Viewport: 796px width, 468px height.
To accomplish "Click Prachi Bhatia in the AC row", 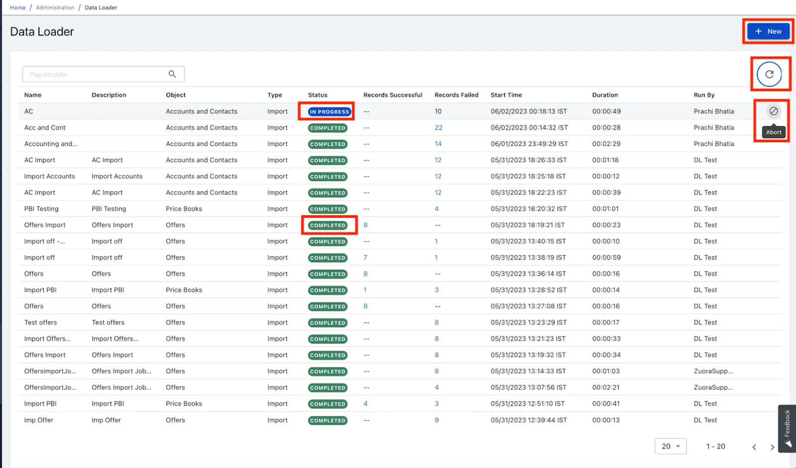I will (714, 111).
